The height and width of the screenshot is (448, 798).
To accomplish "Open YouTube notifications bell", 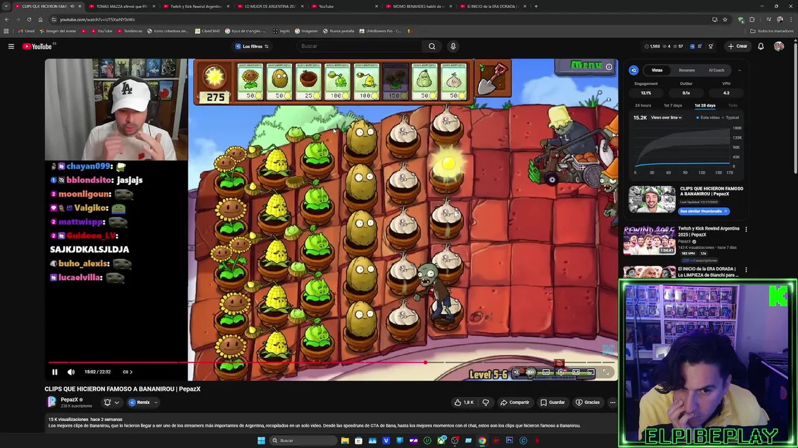I will [761, 46].
